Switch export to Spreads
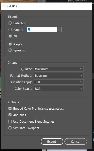Screen dimensions: 94x151 coord(10,50)
